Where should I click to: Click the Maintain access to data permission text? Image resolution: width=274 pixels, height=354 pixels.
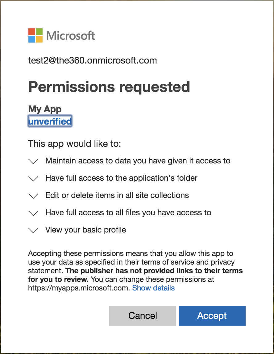point(138,161)
